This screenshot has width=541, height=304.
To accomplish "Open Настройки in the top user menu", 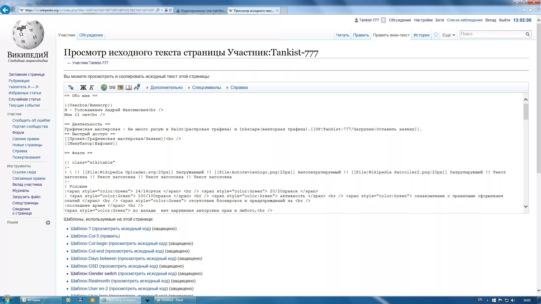I will (x=423, y=20).
